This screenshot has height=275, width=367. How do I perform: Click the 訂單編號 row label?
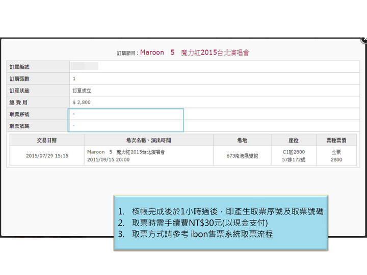(20, 67)
